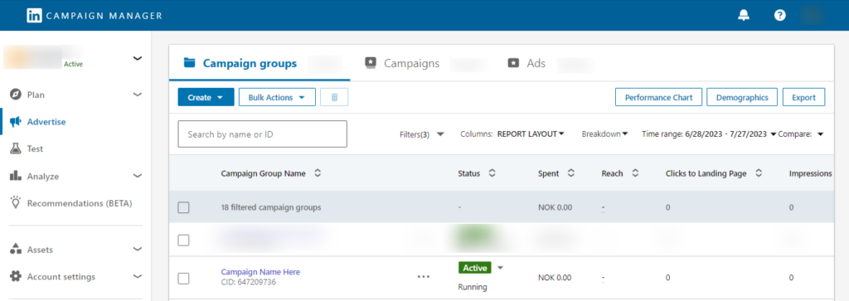Open the Active status dropdown arrow

(500, 268)
